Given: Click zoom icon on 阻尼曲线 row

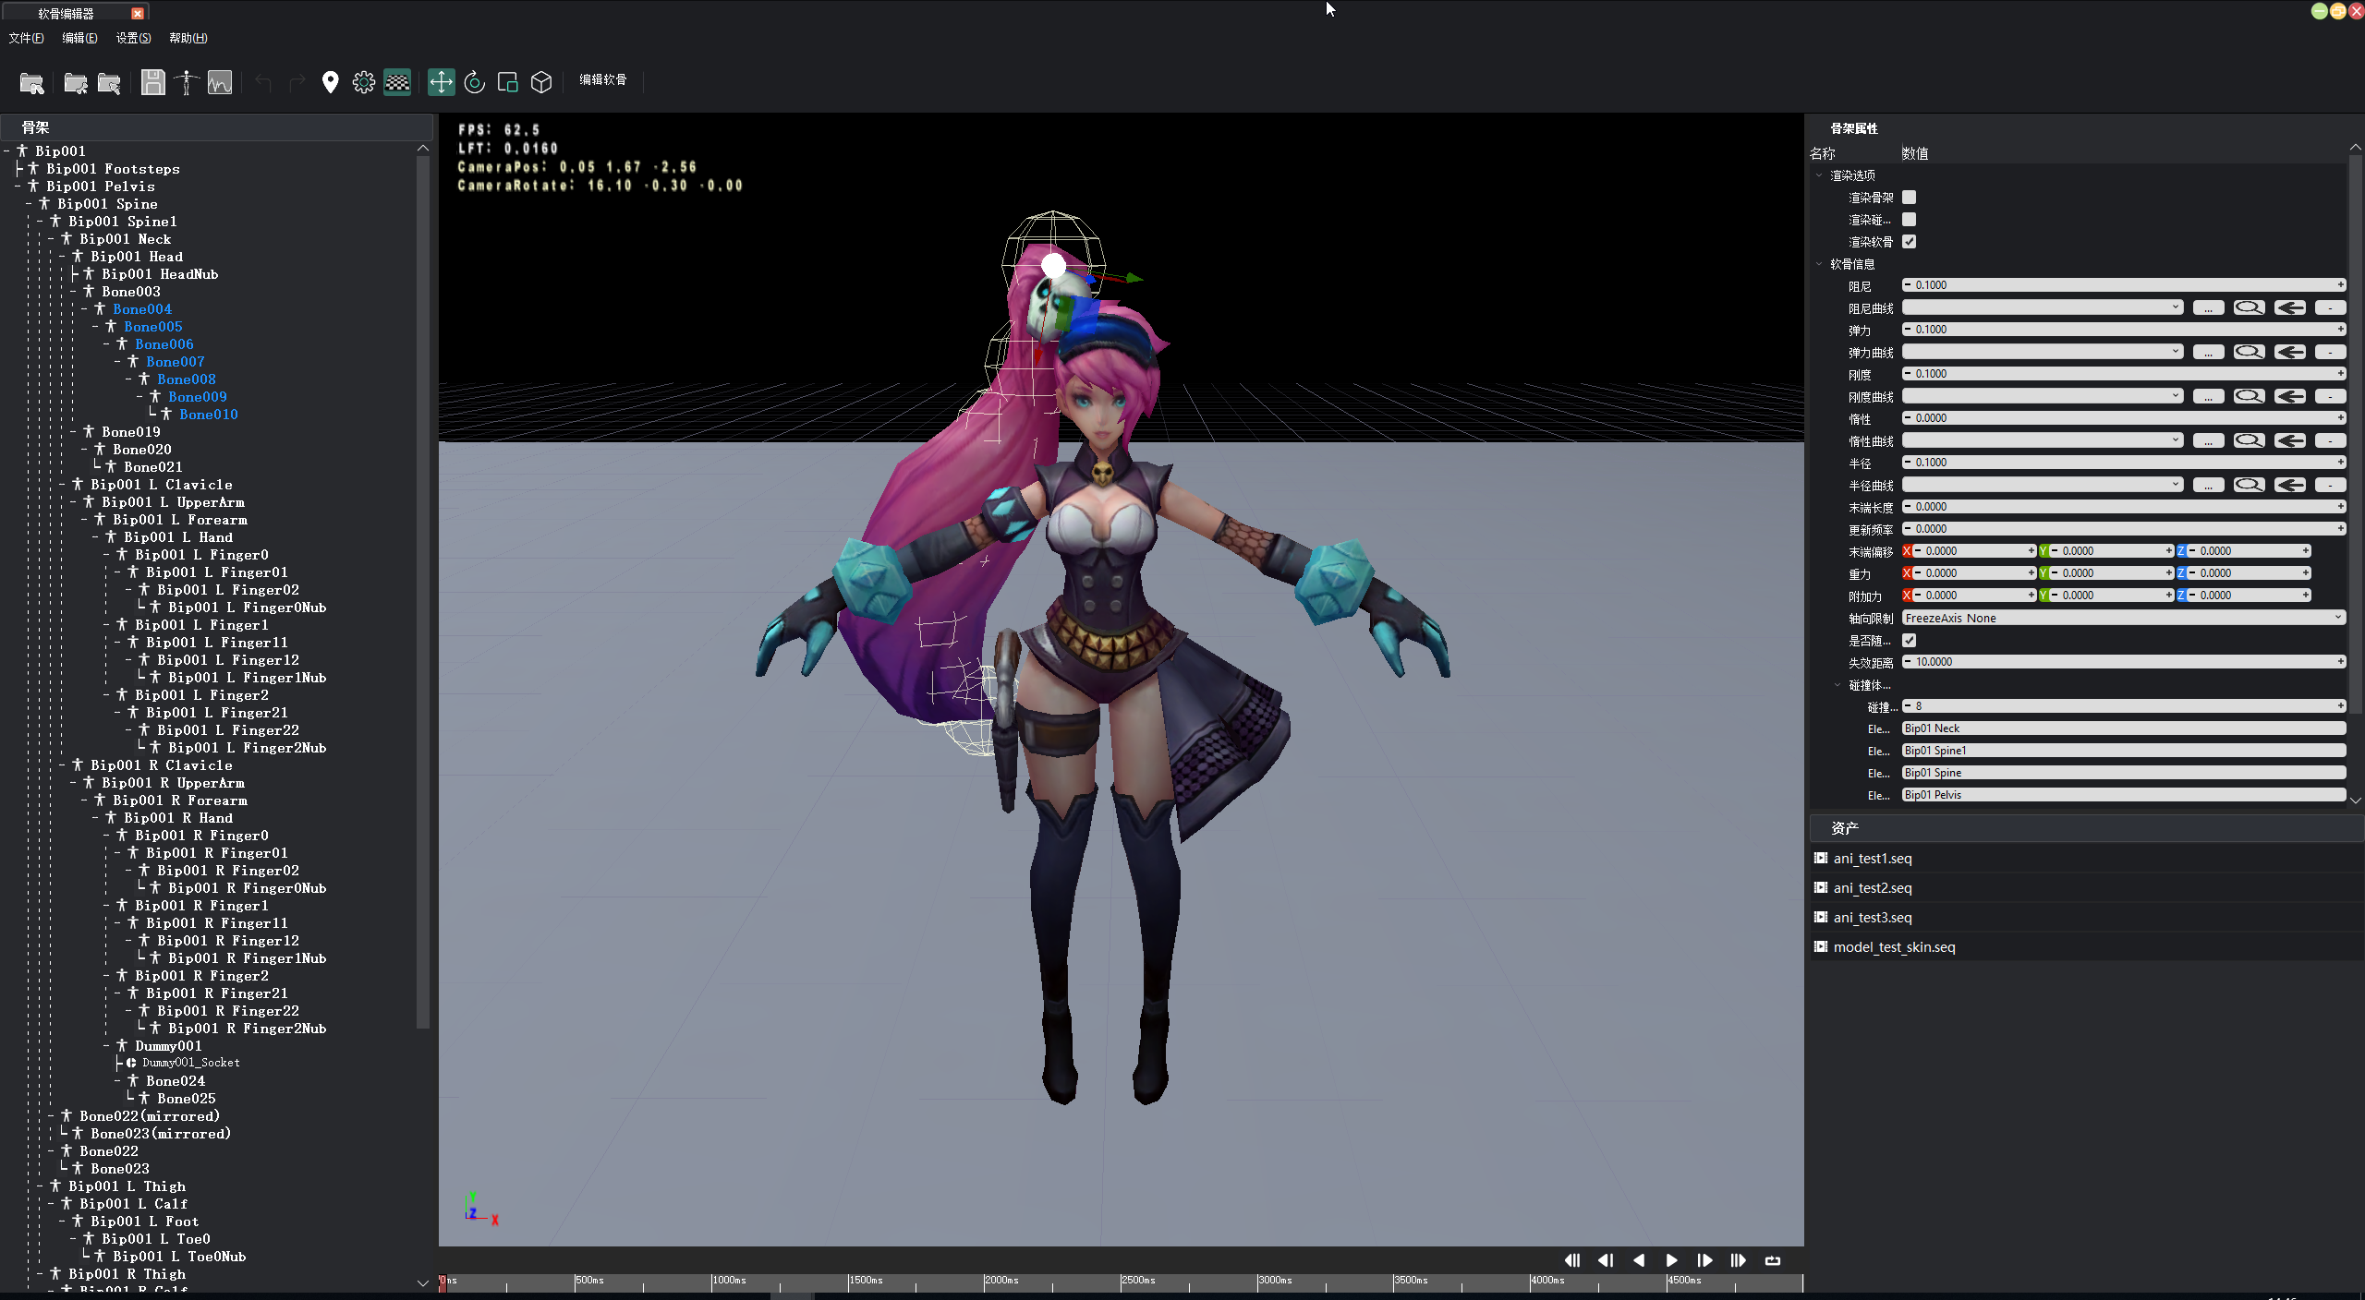Looking at the screenshot, I should click(2249, 307).
